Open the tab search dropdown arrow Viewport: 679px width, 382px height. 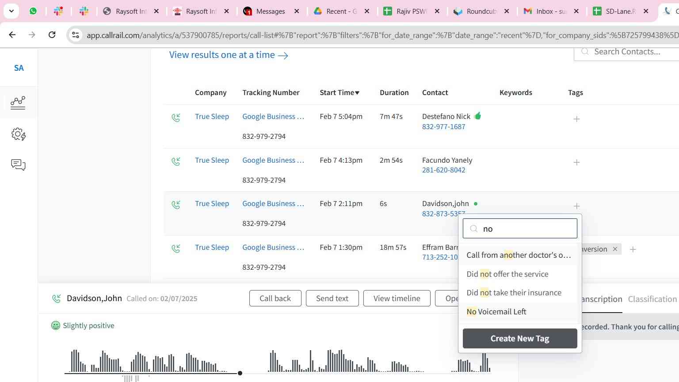pos(11,11)
